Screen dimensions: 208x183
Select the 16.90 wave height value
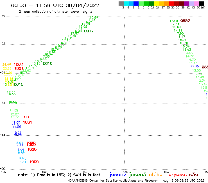78,31
